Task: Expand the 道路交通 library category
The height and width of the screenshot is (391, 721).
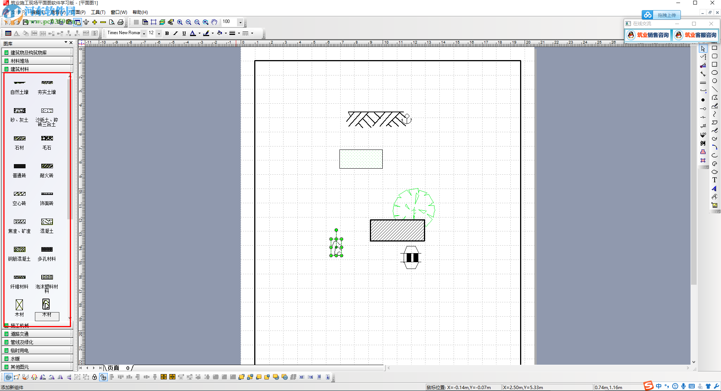Action: tap(37, 334)
